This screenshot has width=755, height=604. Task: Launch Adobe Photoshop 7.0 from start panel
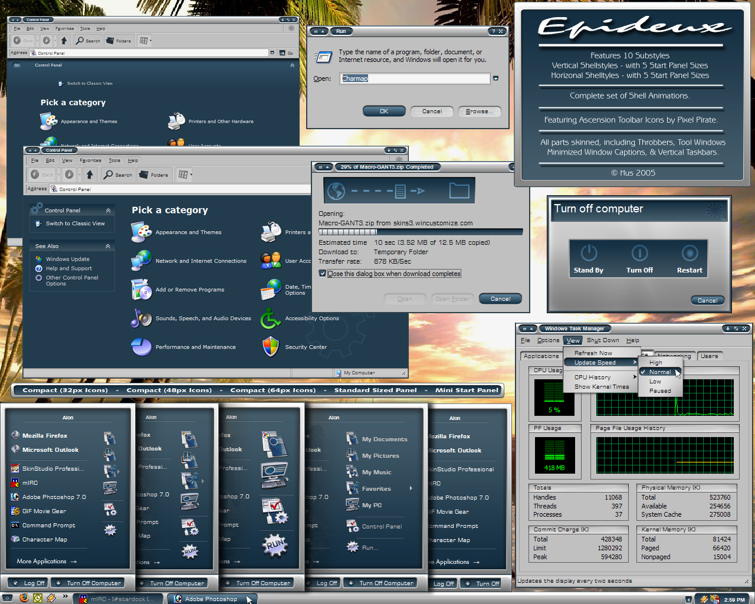point(48,497)
